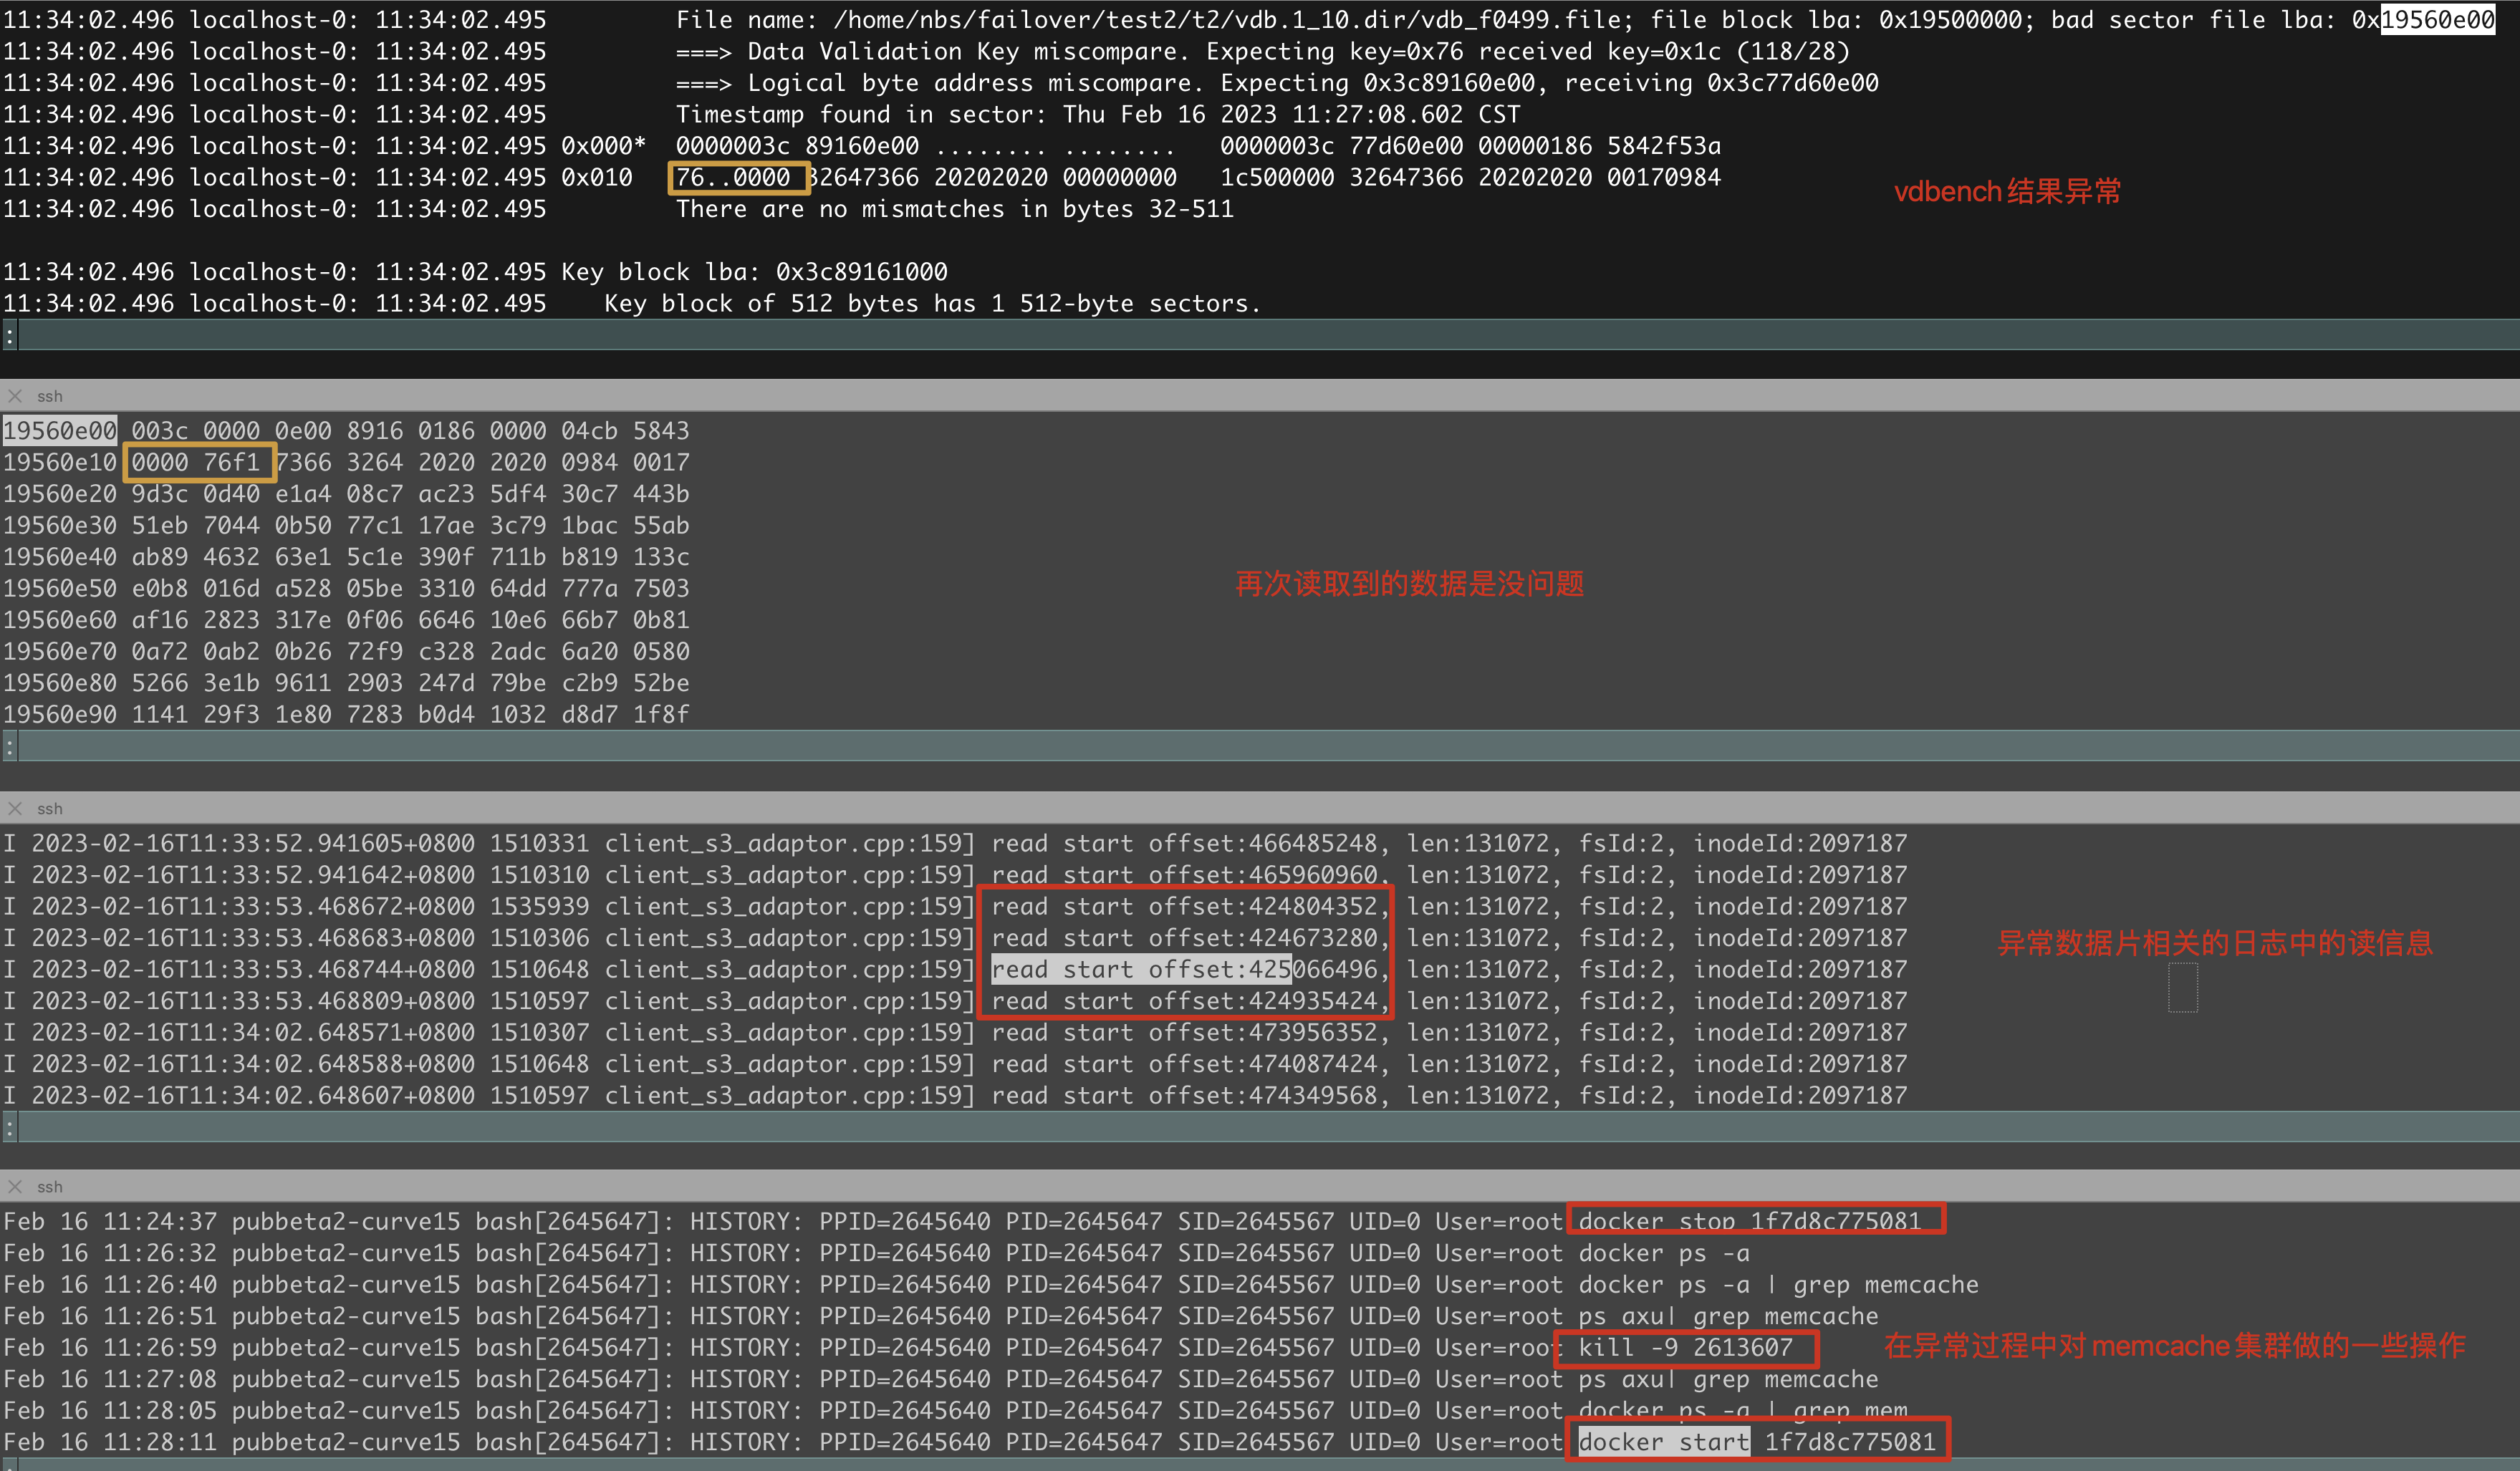Select the middle ssh tab label
Screen dimensions: 2520x1471
coord(49,808)
